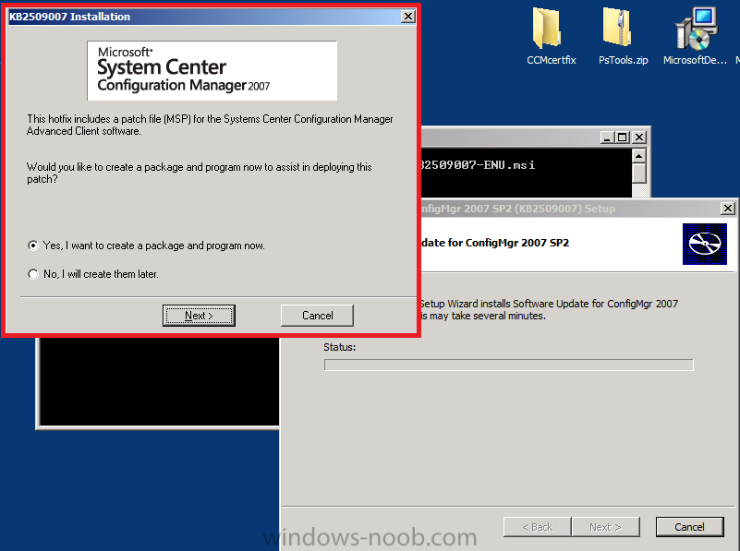Click the greyed Next in ConfigMgr Setup wizard
740x551 pixels.
pos(605,527)
